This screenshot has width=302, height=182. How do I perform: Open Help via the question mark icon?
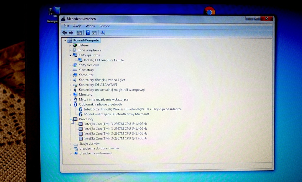(x=88, y=33)
